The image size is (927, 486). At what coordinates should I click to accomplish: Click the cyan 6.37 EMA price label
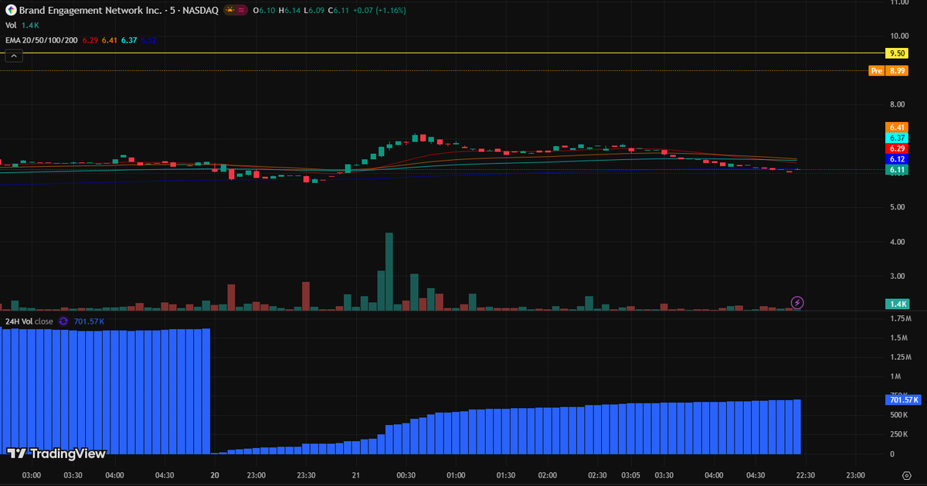pyautogui.click(x=897, y=138)
